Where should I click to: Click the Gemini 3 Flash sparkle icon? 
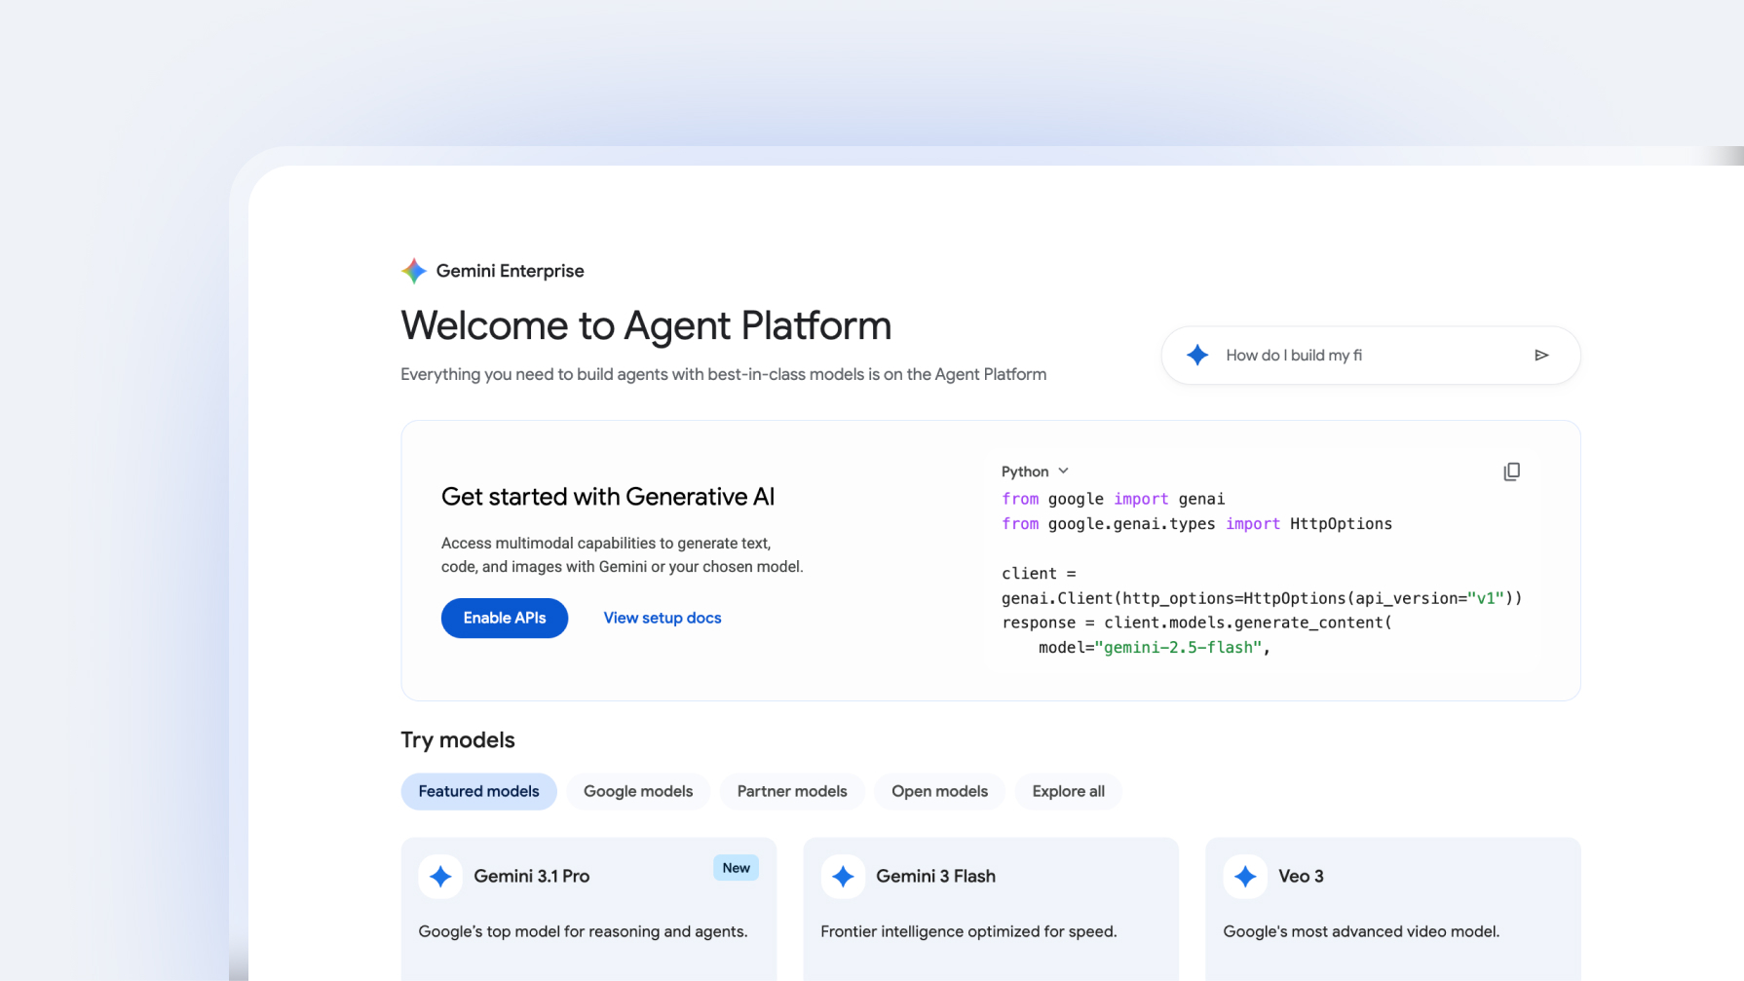tap(843, 877)
